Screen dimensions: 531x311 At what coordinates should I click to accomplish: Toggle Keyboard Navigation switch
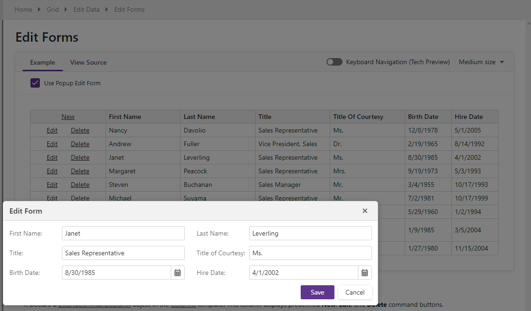334,62
